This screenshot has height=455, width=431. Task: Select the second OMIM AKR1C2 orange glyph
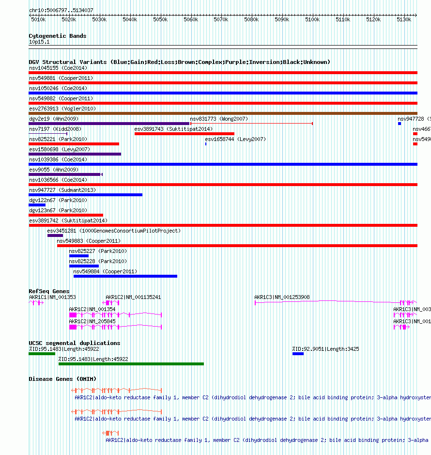(x=117, y=411)
